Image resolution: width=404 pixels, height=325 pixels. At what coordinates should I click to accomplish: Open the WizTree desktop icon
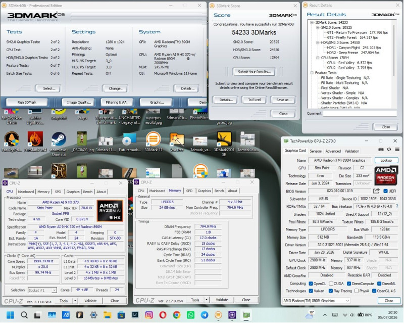click(177, 142)
